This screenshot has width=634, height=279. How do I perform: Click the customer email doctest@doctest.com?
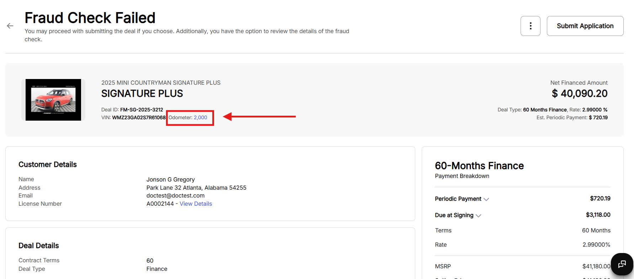175,195
